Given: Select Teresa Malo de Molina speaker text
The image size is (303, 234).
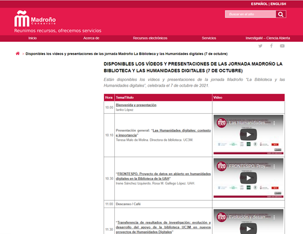Looking at the screenshot, I should point(154,140).
